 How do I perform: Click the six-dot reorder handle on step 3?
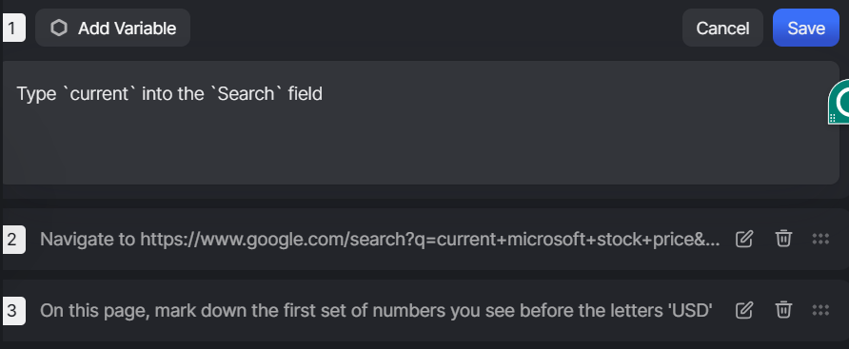click(x=820, y=310)
